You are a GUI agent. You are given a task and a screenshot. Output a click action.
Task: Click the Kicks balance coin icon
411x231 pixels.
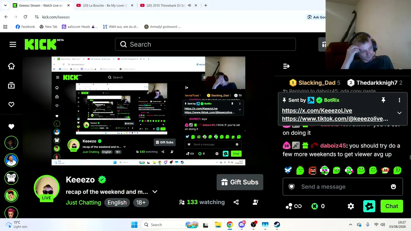(315, 206)
